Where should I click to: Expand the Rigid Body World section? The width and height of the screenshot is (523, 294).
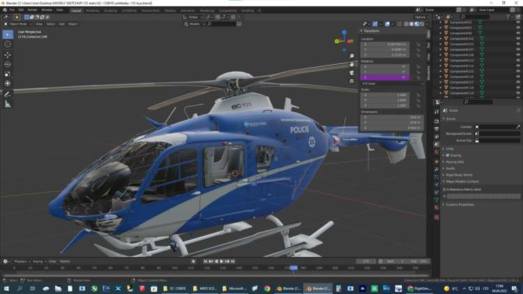[x=459, y=175]
